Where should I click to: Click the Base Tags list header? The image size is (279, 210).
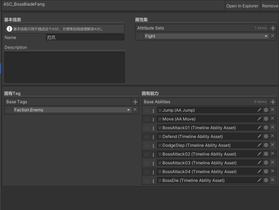[68, 102]
